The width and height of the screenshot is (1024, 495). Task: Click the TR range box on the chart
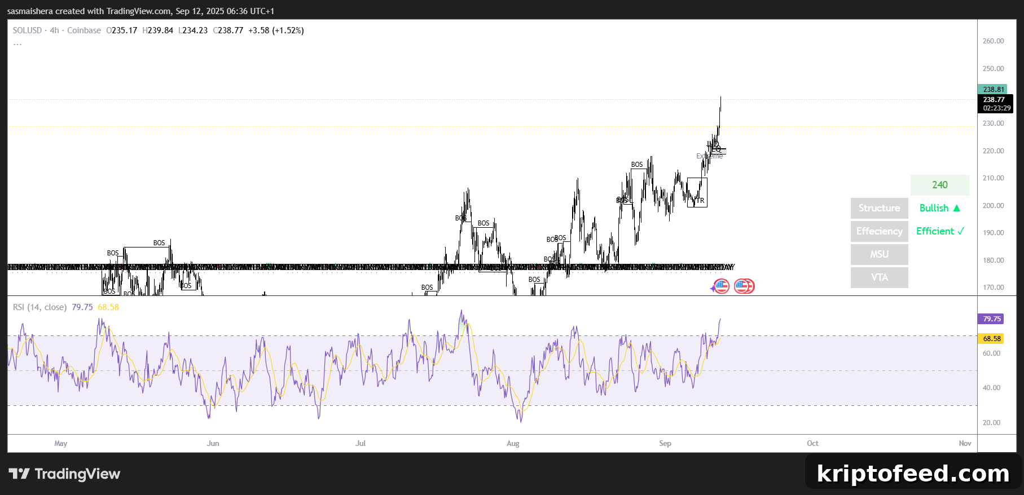tap(697, 192)
